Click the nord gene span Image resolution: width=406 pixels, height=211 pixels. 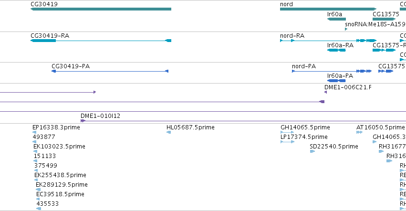point(328,9)
